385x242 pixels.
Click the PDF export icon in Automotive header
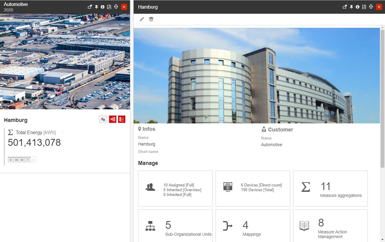pyautogui.click(x=109, y=7)
